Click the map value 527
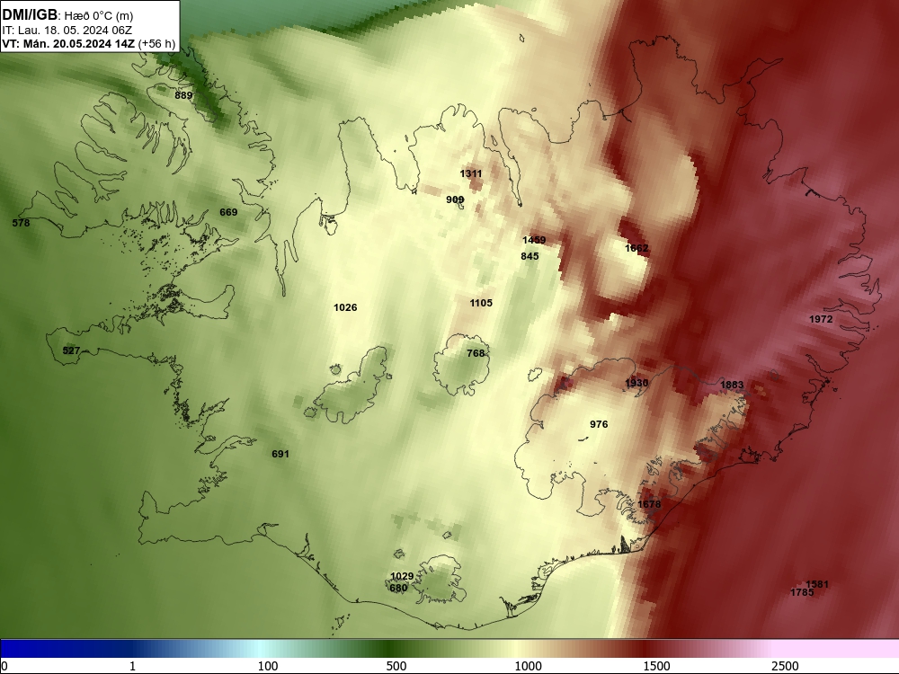Viewport: 899px width, 674px height. (x=71, y=350)
